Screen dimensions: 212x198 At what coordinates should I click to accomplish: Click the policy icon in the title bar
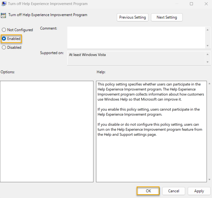click(x=4, y=4)
